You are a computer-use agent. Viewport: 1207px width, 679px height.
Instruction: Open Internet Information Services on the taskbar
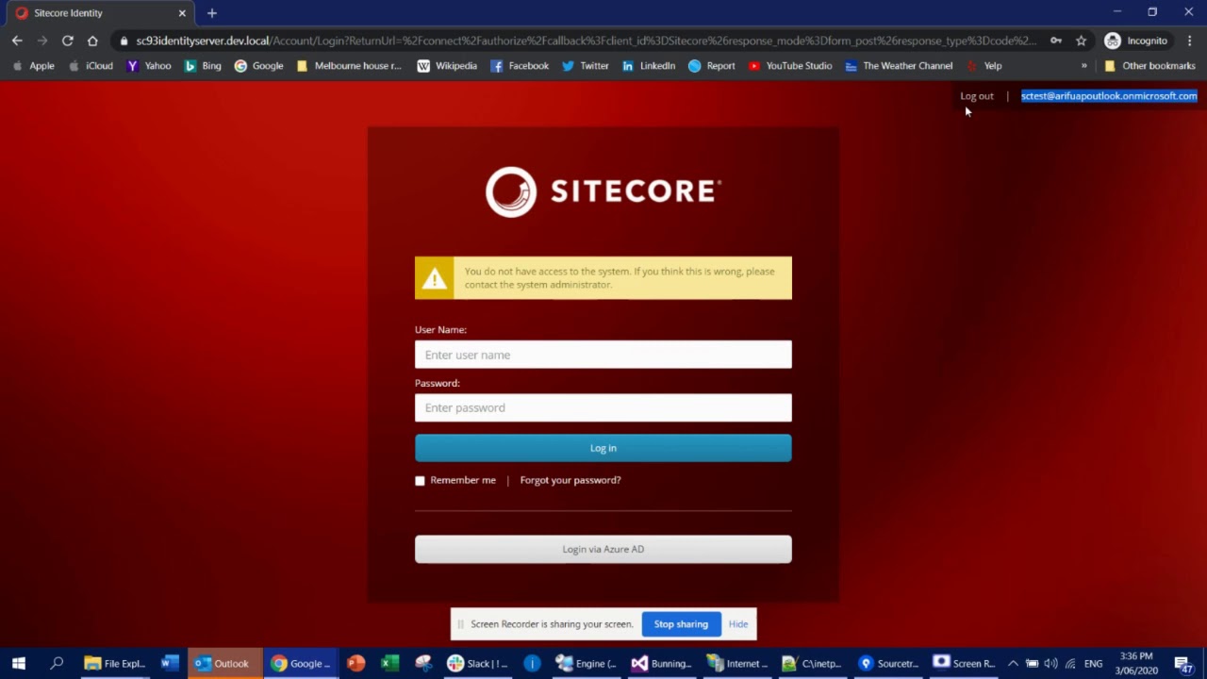[x=737, y=664]
